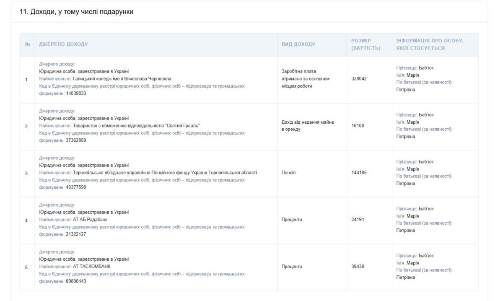The width and height of the screenshot is (503, 301).
Task: Select registry code 14039833
Action: tap(76, 93)
